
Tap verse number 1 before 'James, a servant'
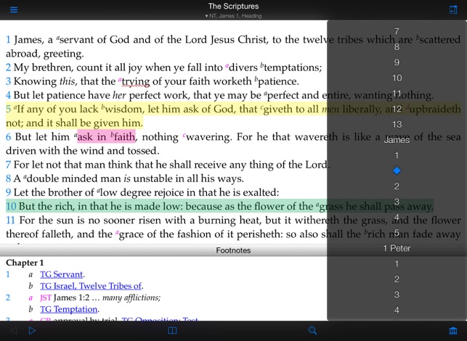pyautogui.click(x=8, y=40)
